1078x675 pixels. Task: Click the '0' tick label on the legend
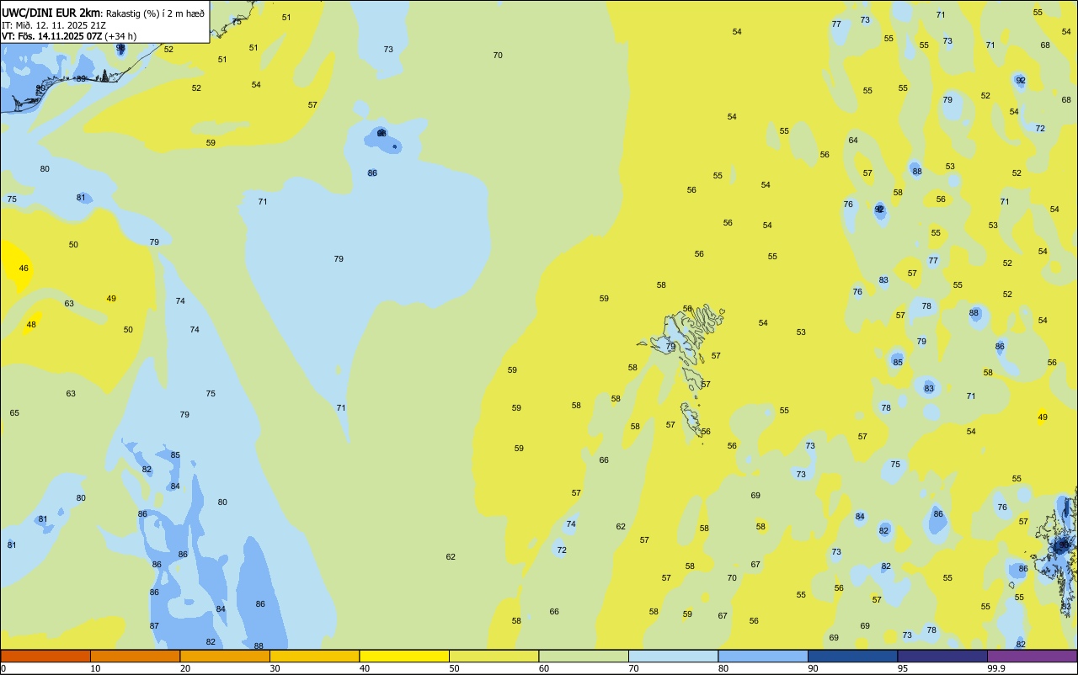click(x=3, y=668)
